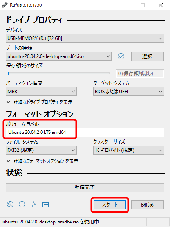The width and height of the screenshot is (170, 227).
Task: Click the ボリューム ラベル text field
Action: [85, 132]
